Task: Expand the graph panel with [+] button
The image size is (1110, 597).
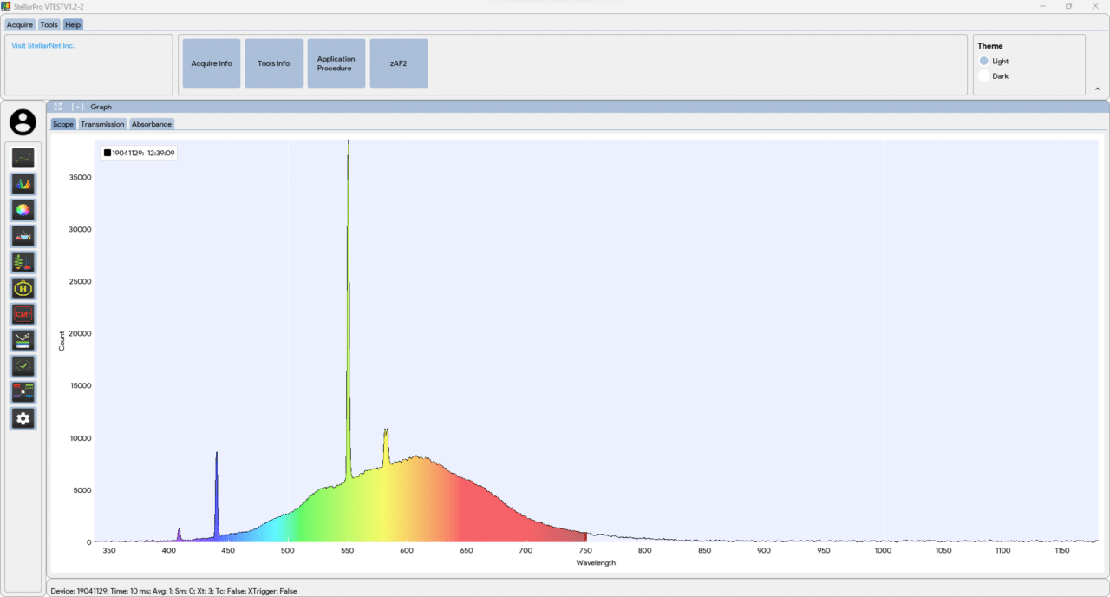Action: click(77, 107)
